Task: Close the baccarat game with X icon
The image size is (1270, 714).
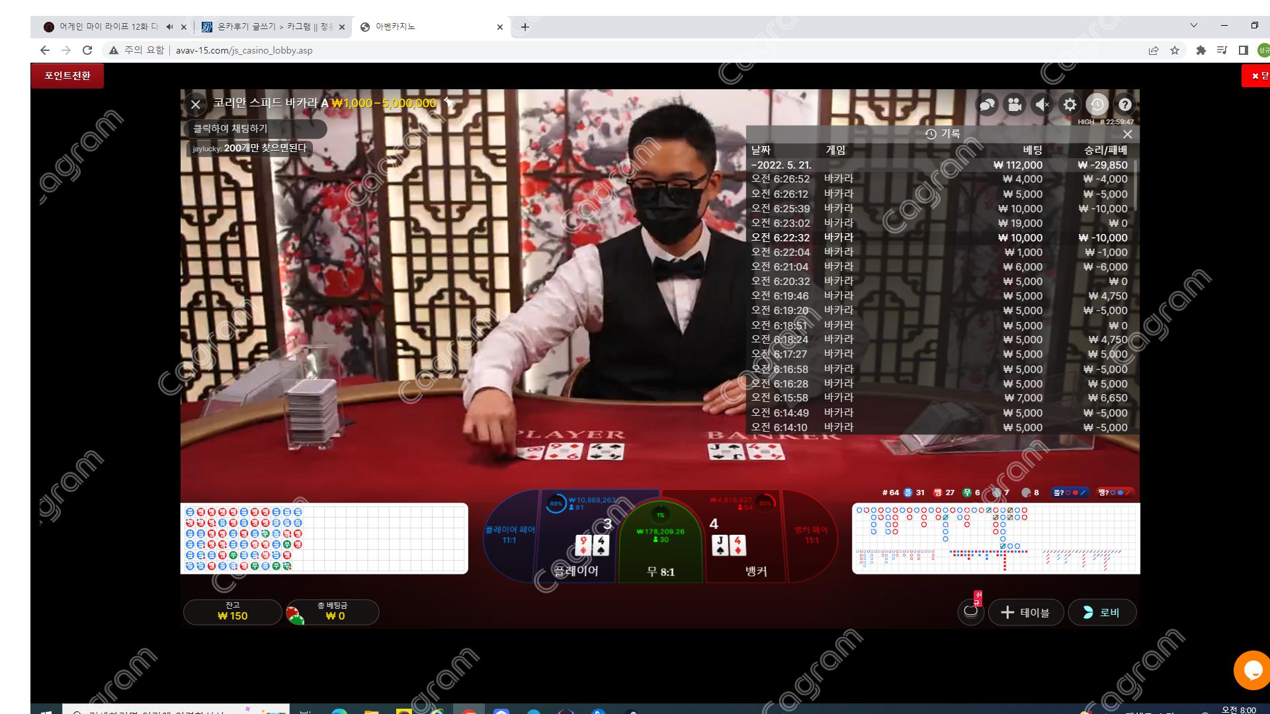Action: coord(195,104)
